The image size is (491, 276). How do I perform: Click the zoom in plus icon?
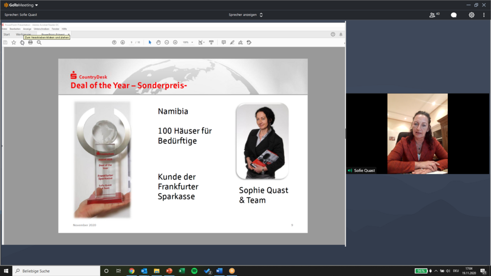point(175,42)
